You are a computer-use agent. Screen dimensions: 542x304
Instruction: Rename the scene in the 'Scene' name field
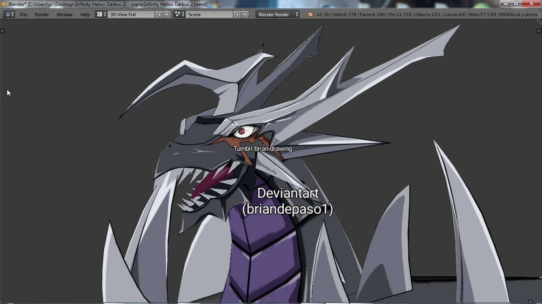click(209, 14)
